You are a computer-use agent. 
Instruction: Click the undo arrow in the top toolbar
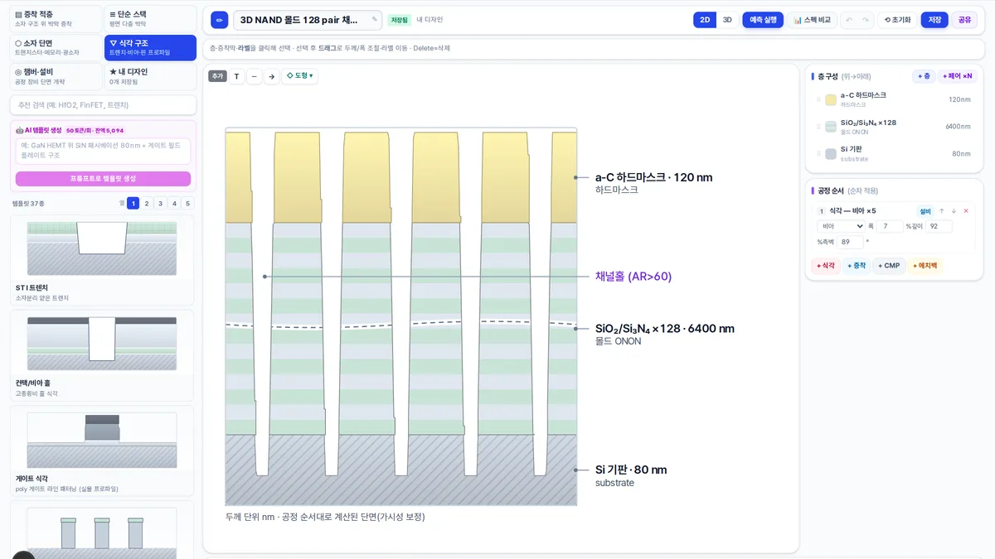coord(849,20)
